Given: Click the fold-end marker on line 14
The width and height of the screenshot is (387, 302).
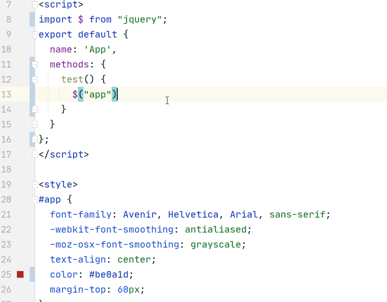Looking at the screenshot, I should (34, 109).
